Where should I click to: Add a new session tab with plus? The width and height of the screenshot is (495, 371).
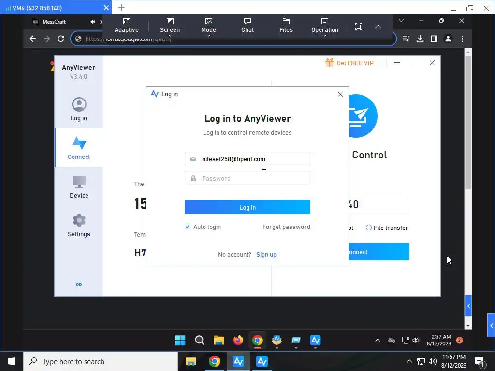point(121,8)
